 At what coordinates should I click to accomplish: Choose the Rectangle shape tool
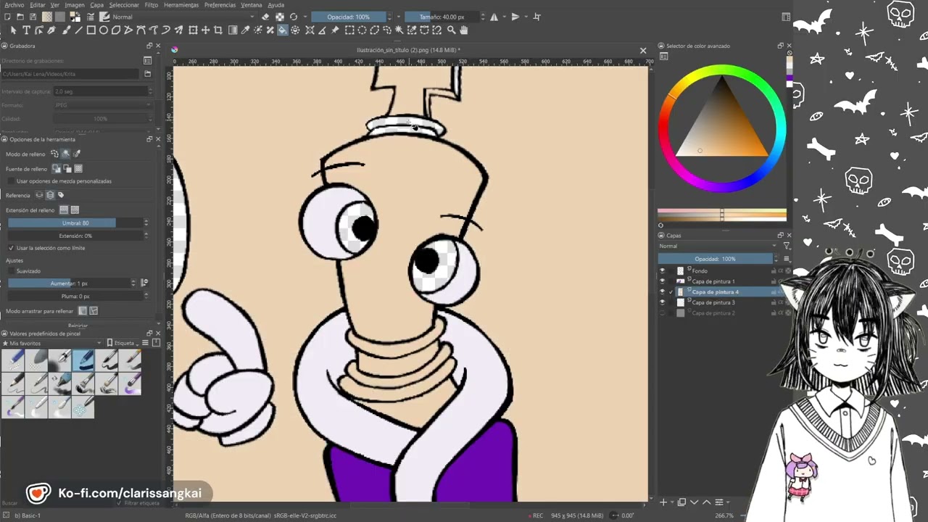(91, 30)
